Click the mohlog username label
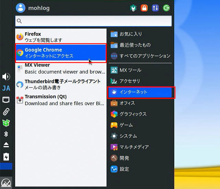The width and height of the screenshot is (220, 189). (x=39, y=8)
